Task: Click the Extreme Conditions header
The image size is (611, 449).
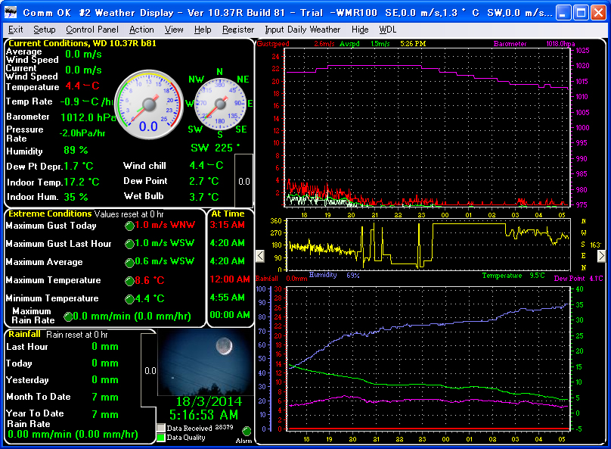Action: click(50, 214)
